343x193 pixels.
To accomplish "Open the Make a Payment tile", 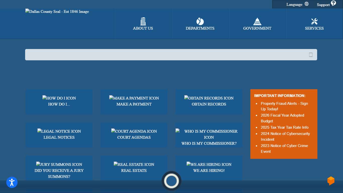I will point(134,102).
